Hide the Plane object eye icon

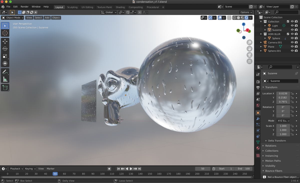292,47
